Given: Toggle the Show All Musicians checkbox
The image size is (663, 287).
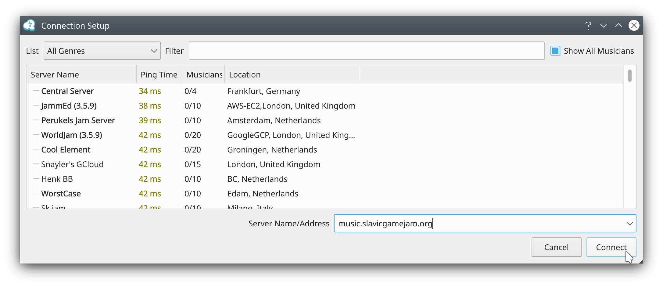Looking at the screenshot, I should coord(555,51).
